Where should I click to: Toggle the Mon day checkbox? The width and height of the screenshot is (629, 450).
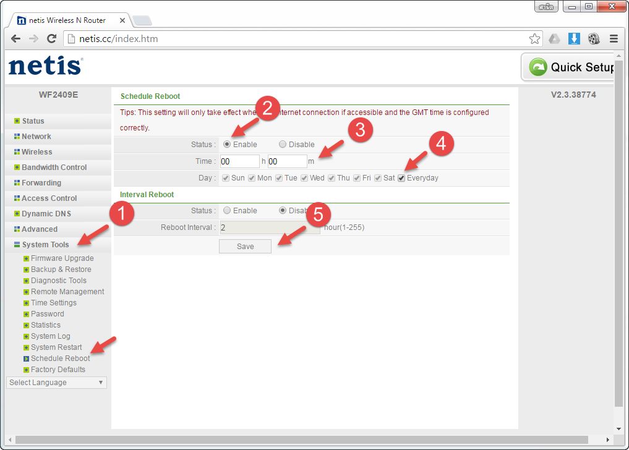coord(252,178)
